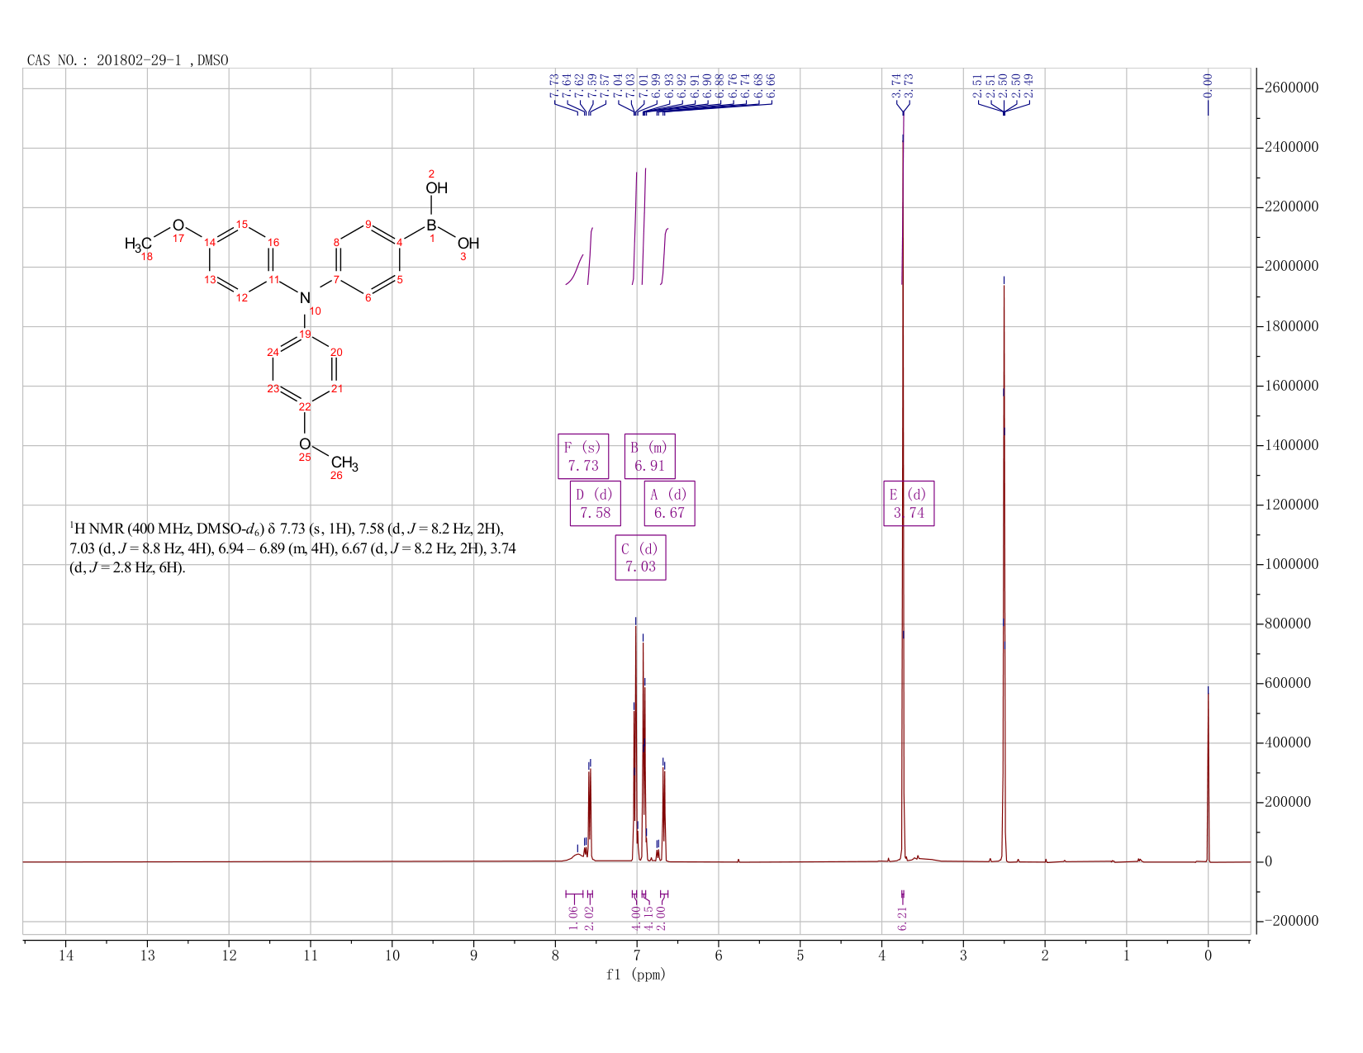Viewport: 1363px width, 1053px height.
Task: Click the 10 tick on the ppm axis
Action: (392, 956)
